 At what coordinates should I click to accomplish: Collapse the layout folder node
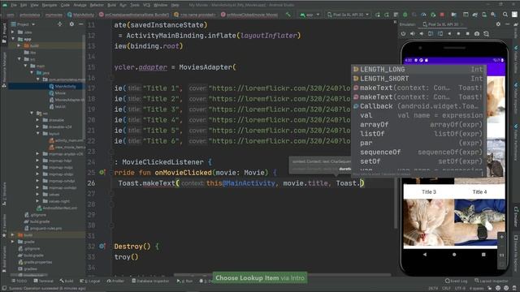pos(37,133)
